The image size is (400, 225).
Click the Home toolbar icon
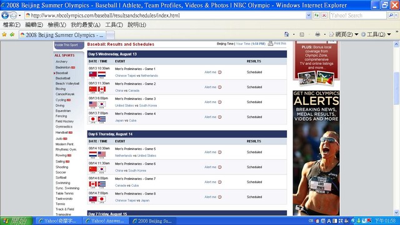click(x=286, y=34)
